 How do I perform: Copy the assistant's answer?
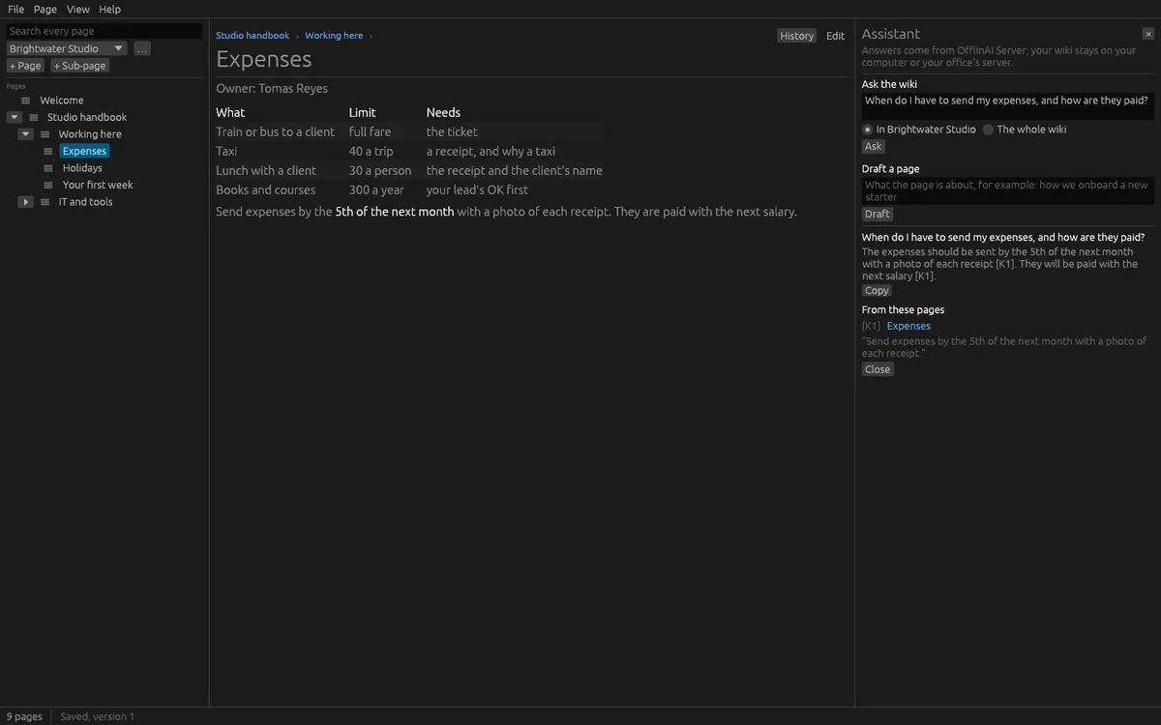click(878, 291)
